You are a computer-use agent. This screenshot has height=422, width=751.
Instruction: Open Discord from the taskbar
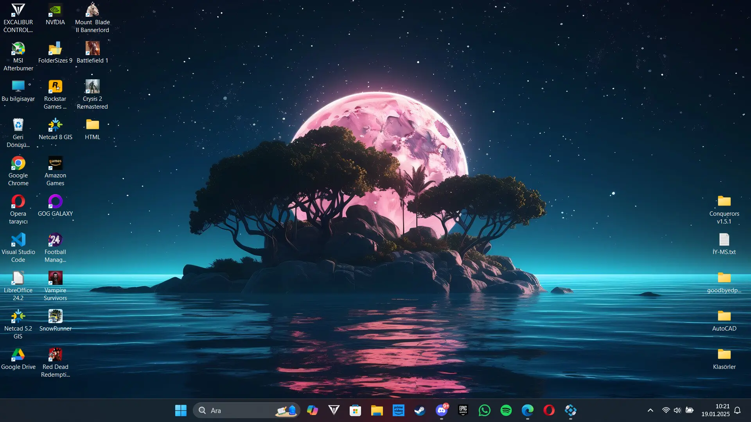point(442,410)
